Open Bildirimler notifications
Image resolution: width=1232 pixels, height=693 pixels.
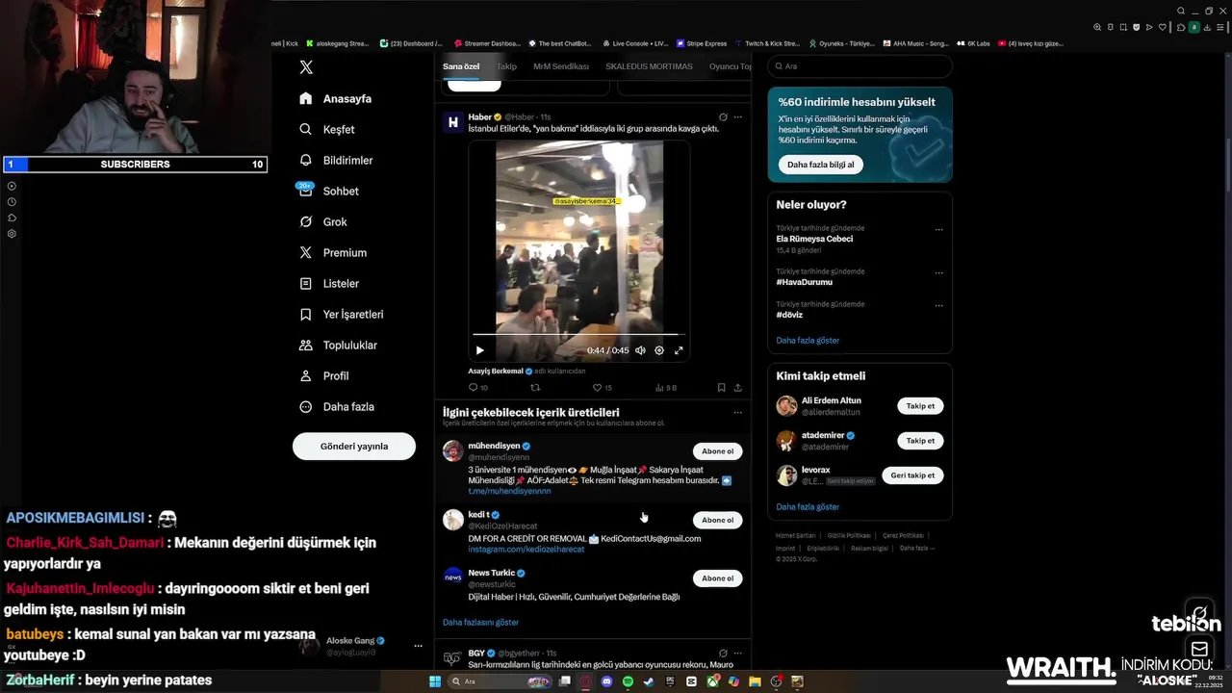coord(335,160)
